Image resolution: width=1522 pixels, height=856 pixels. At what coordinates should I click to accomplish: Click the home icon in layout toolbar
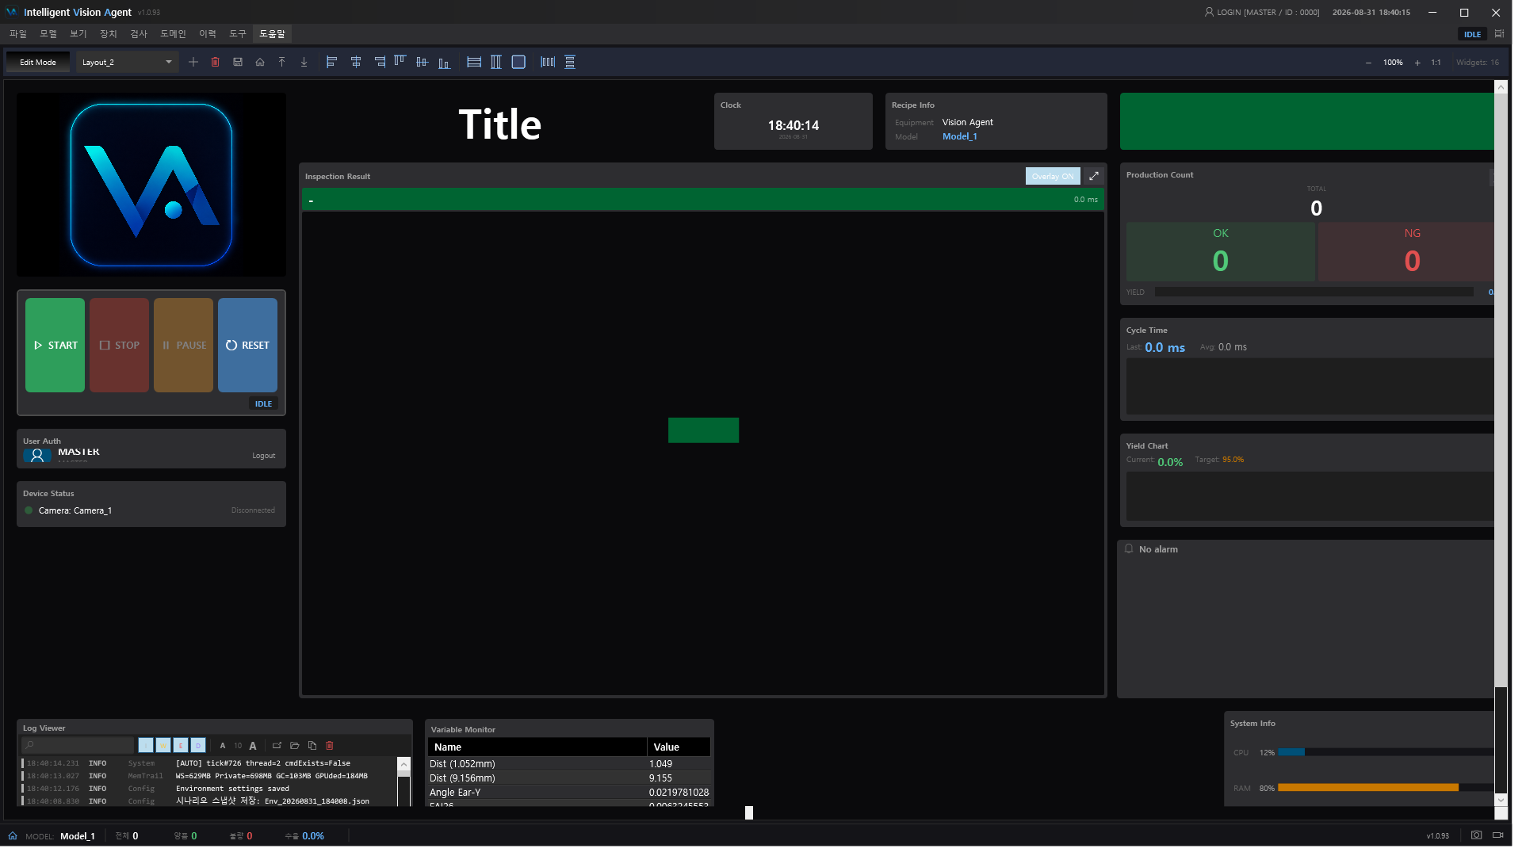[260, 63]
